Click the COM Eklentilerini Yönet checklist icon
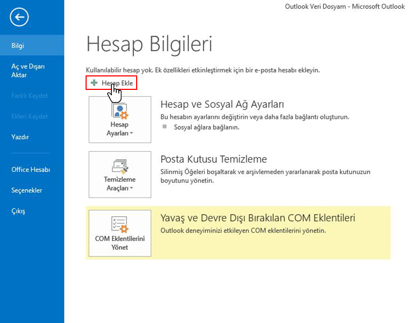 point(119,224)
